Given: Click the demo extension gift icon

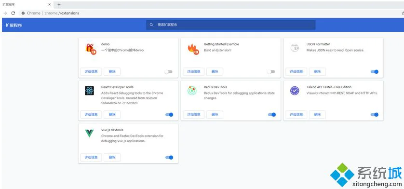Looking at the screenshot, I should click(90, 49).
